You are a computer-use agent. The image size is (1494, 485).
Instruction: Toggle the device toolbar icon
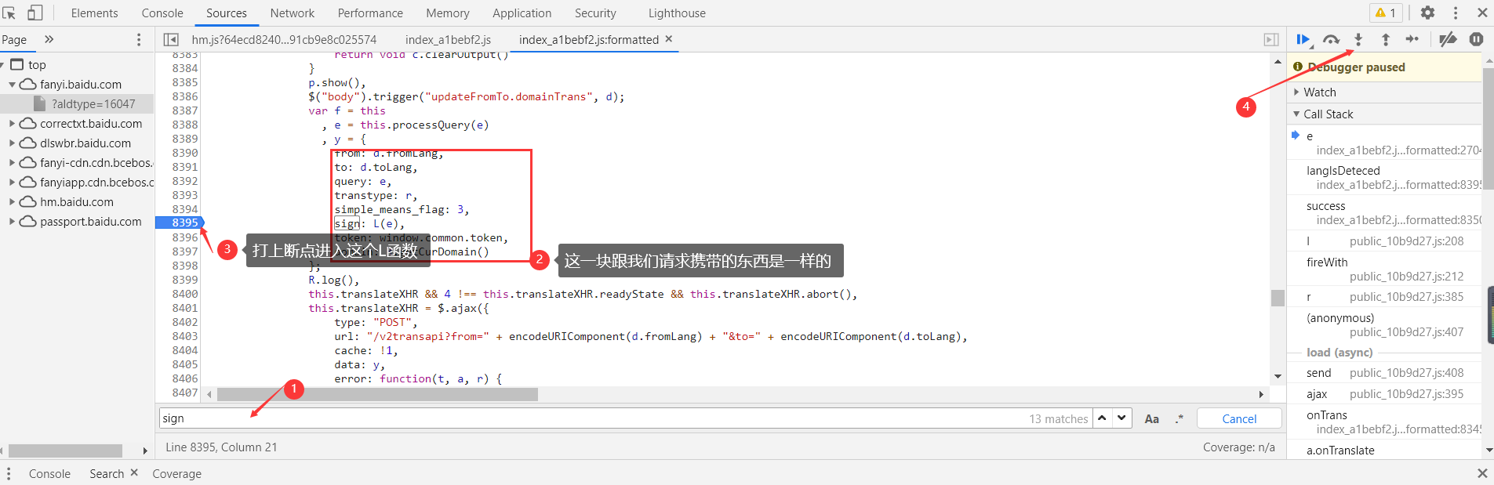(x=35, y=13)
